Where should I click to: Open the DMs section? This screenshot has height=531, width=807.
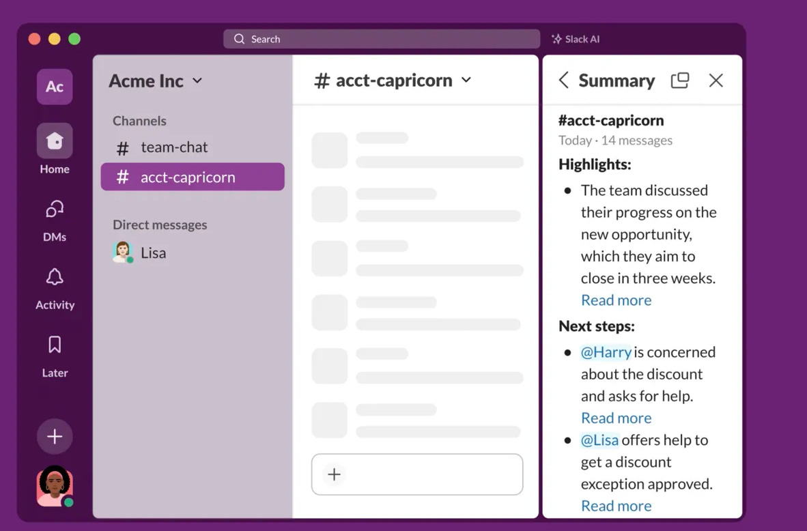[x=55, y=220]
